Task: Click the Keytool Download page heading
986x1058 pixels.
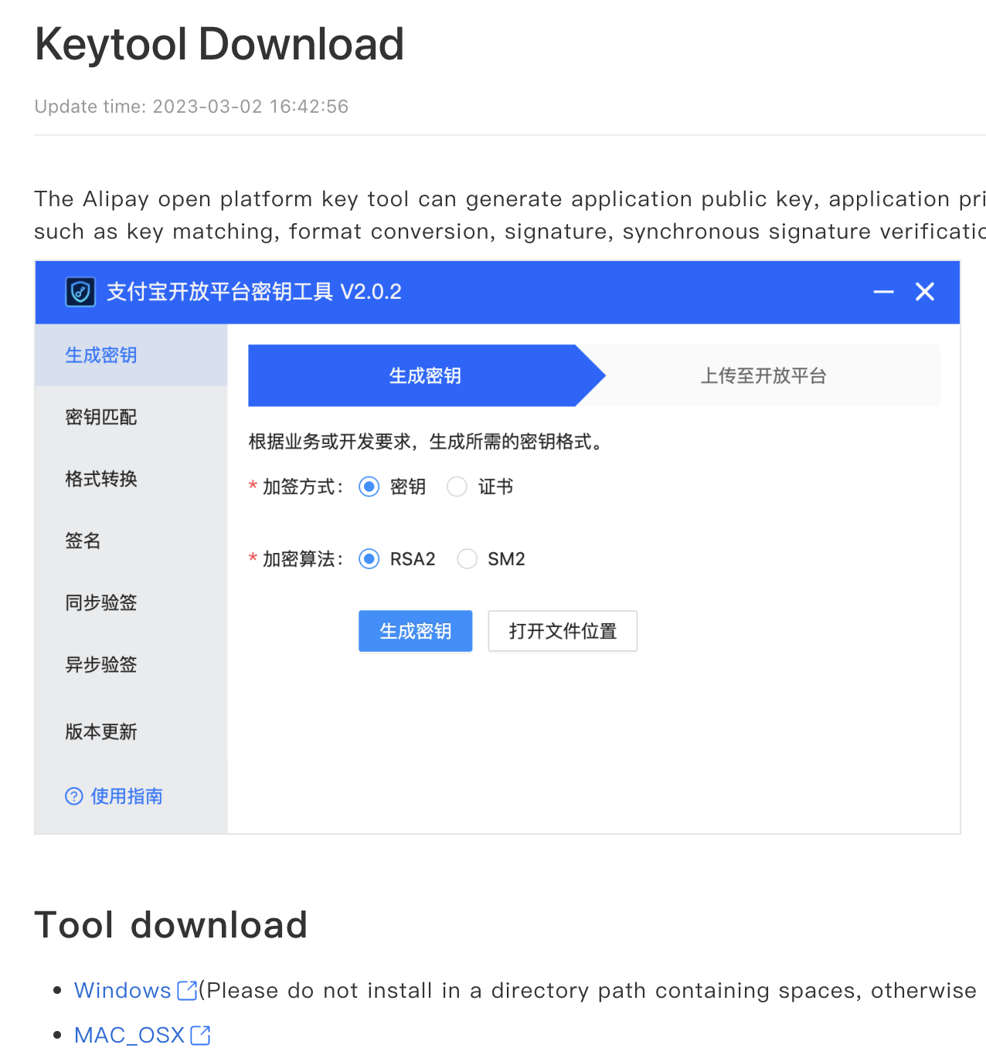Action: (219, 44)
